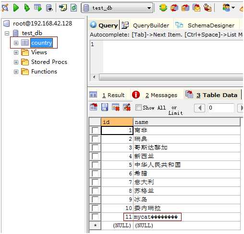The image size is (244, 234).
Task: Click the database copy toolbar icon
Action: [185, 8]
